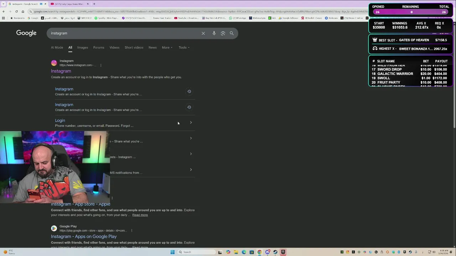
Task: Open Copilot from the taskbar
Action: coord(228,252)
